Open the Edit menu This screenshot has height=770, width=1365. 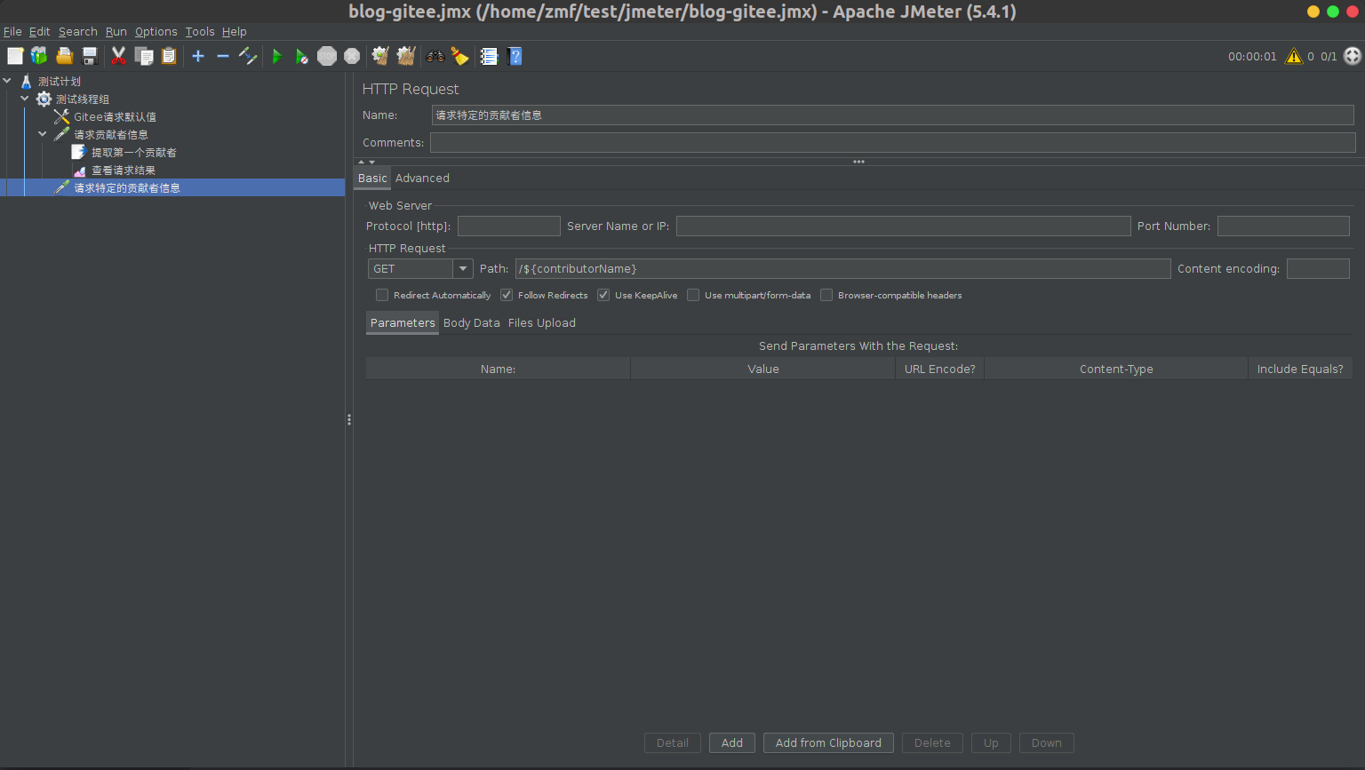[x=39, y=31]
